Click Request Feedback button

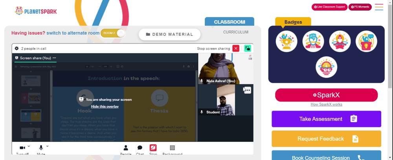tap(326, 139)
